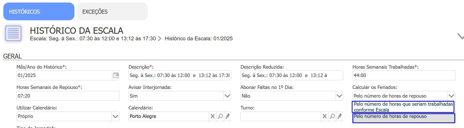
Task: Click the Histórico da Escala: 01/2025 breadcrumb
Action: (x=199, y=39)
